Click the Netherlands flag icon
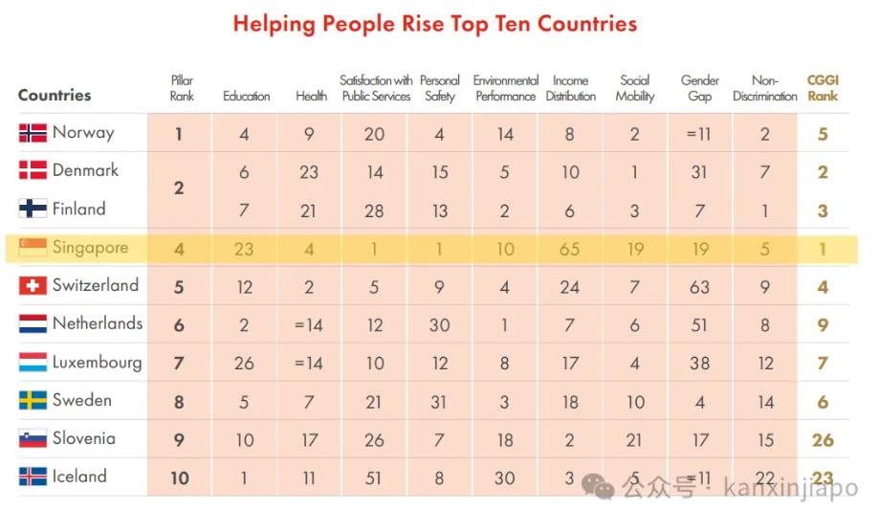878x511 pixels. [33, 324]
